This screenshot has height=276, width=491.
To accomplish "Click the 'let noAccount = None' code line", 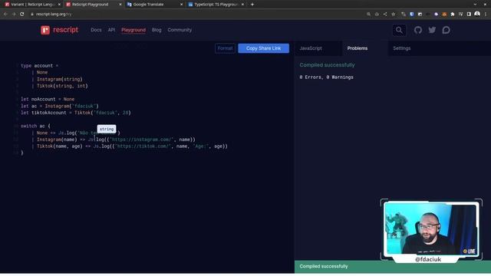I will 48,99.
